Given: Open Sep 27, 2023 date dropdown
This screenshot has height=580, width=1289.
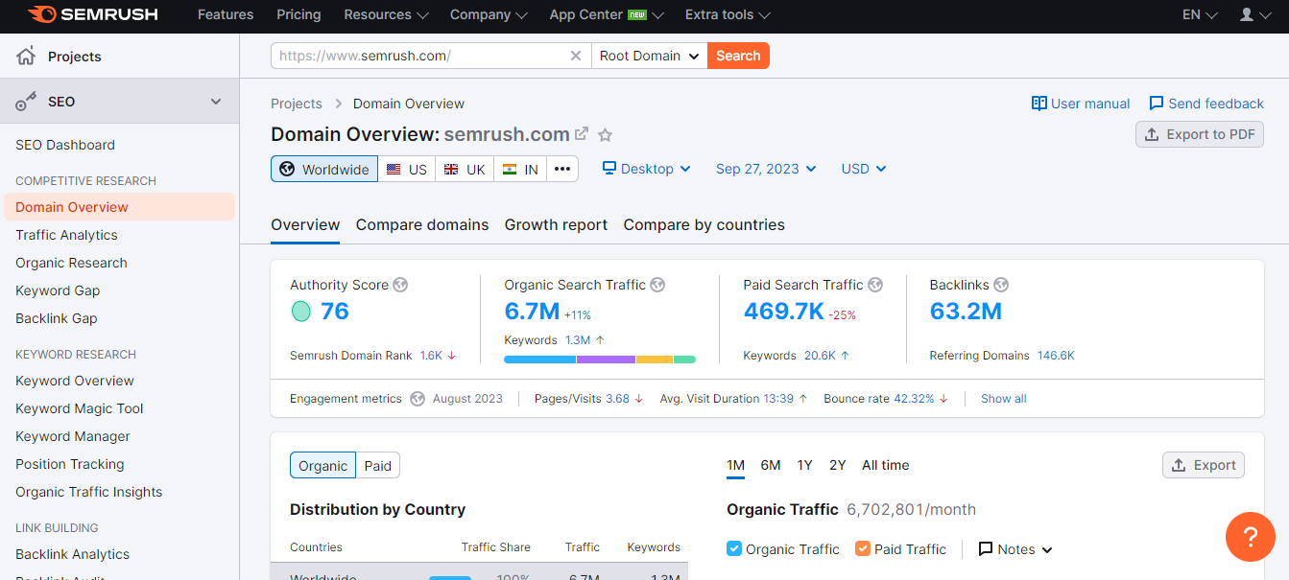Looking at the screenshot, I should pos(766,169).
